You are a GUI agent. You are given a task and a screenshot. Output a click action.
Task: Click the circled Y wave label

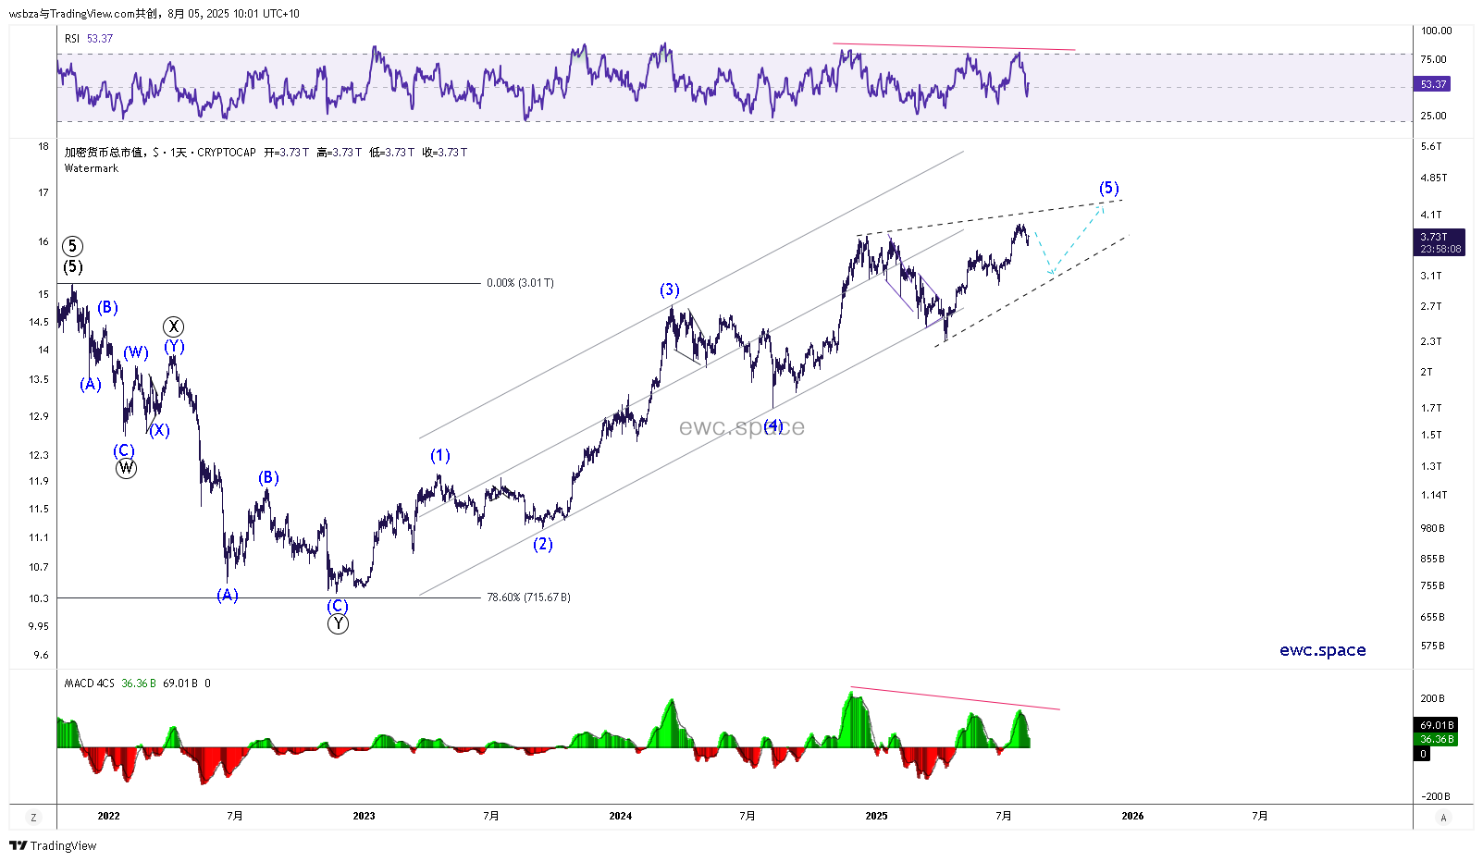tap(338, 624)
